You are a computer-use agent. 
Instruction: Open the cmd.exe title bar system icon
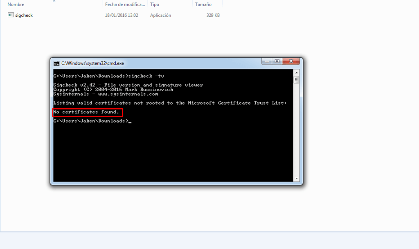(x=56, y=63)
